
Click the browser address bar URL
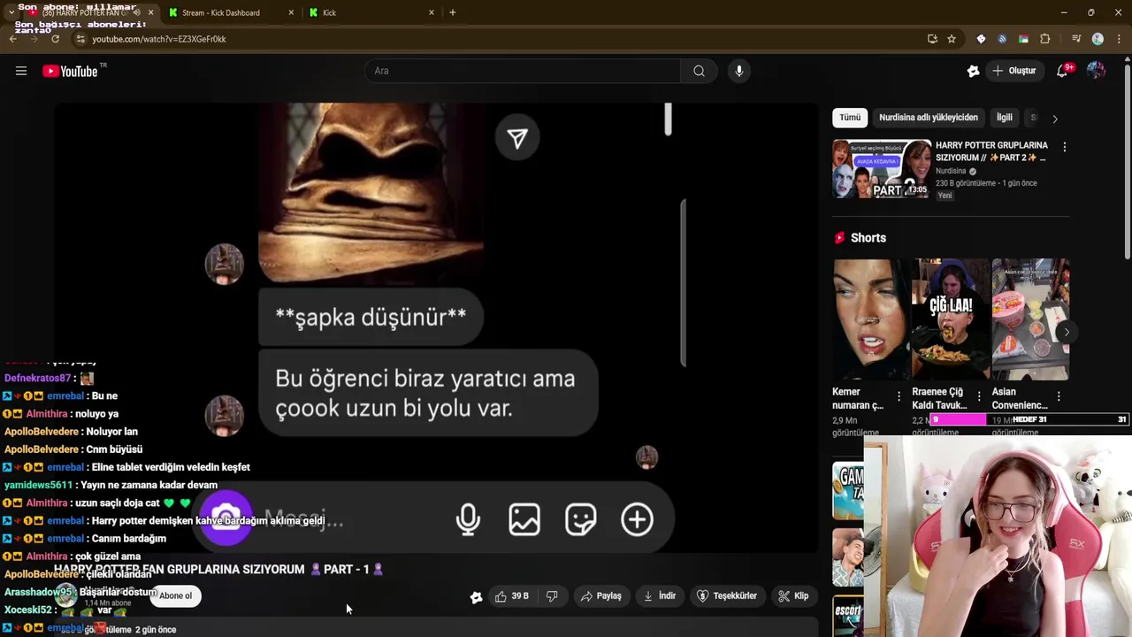click(159, 39)
